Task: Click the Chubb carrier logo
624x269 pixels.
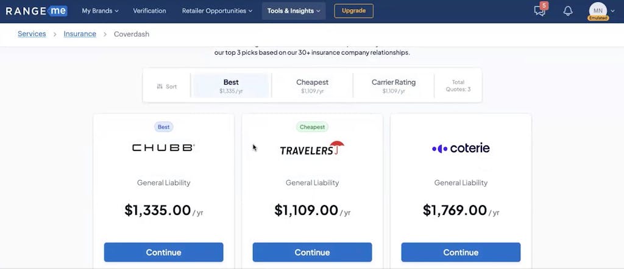Action: 163,148
